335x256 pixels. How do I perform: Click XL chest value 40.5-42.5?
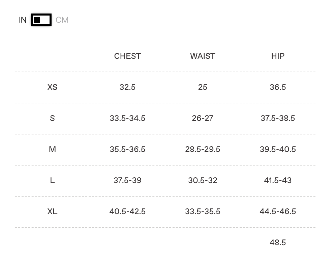[127, 211]
